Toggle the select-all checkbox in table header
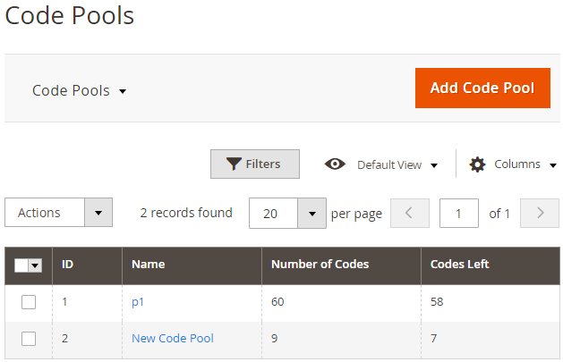The width and height of the screenshot is (563, 362). 21,265
